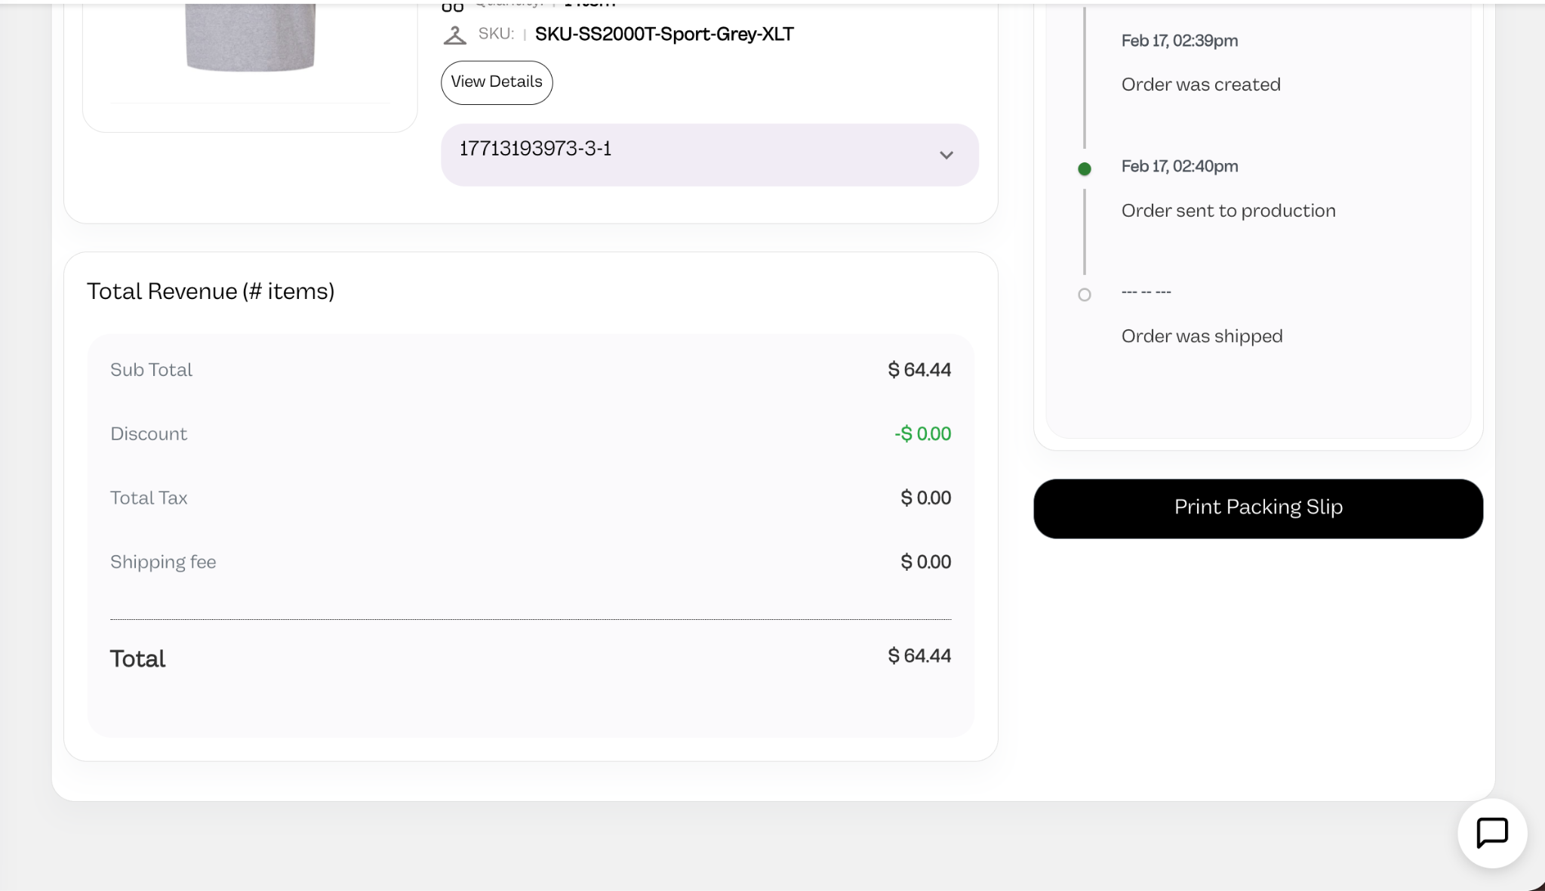Click the hanger SKU icon
This screenshot has height=891, width=1545.
click(454, 35)
